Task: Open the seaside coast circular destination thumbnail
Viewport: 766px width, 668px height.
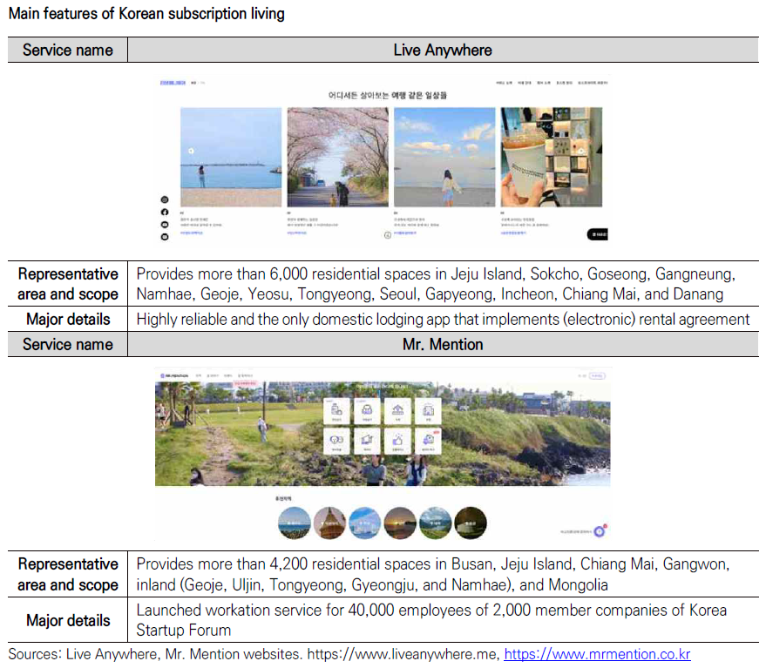Action: (x=294, y=523)
